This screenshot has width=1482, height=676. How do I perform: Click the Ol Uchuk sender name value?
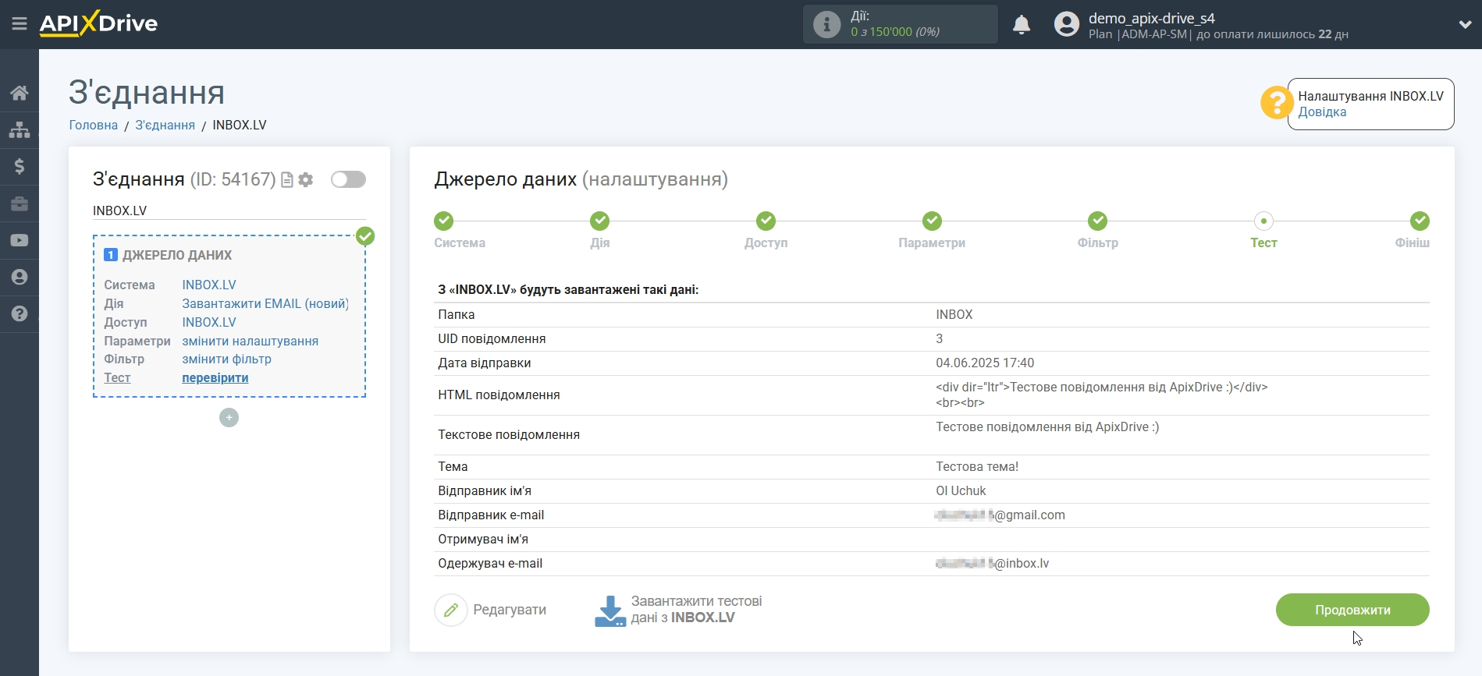[x=961, y=490]
